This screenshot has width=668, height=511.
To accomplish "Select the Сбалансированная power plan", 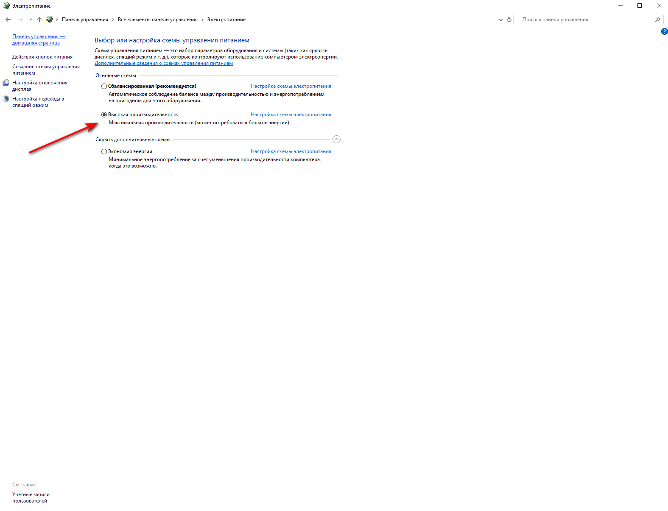I will coord(104,87).
